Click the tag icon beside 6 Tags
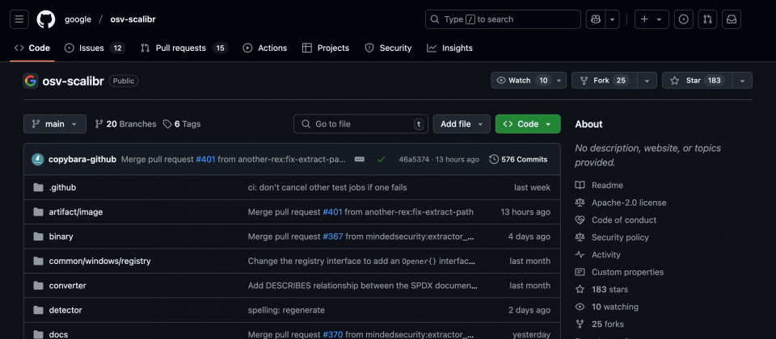776x339 pixels. pyautogui.click(x=167, y=124)
